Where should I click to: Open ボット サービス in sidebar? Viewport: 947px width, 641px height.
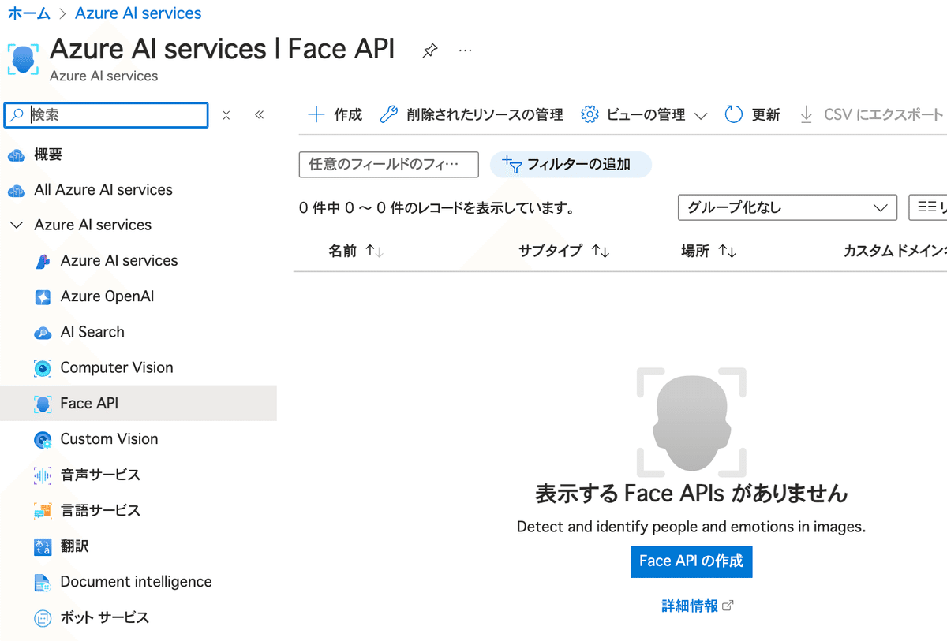[x=104, y=617]
